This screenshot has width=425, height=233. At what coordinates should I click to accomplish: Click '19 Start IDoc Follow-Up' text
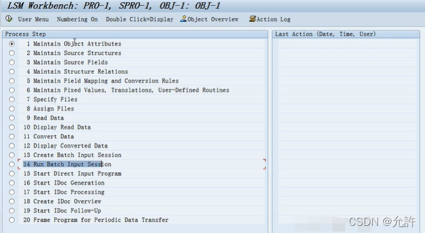[62, 211]
